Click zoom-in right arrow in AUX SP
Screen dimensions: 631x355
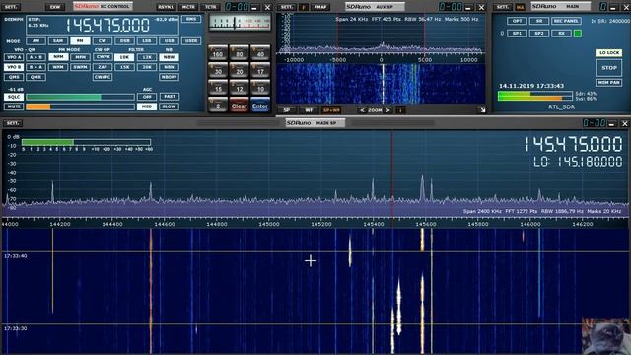pos(387,110)
